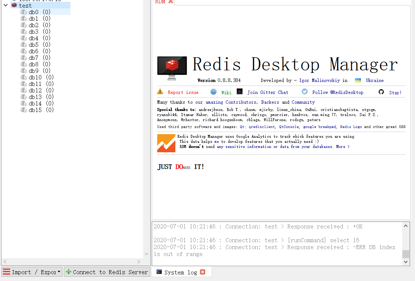
Task: Click tree panel horizontal scroll right arrow
Action: 139,261
